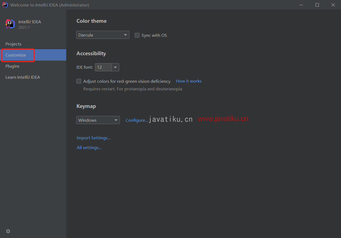
Task: Click the IntelliJ IDEA logo in sidebar
Action: point(10,24)
